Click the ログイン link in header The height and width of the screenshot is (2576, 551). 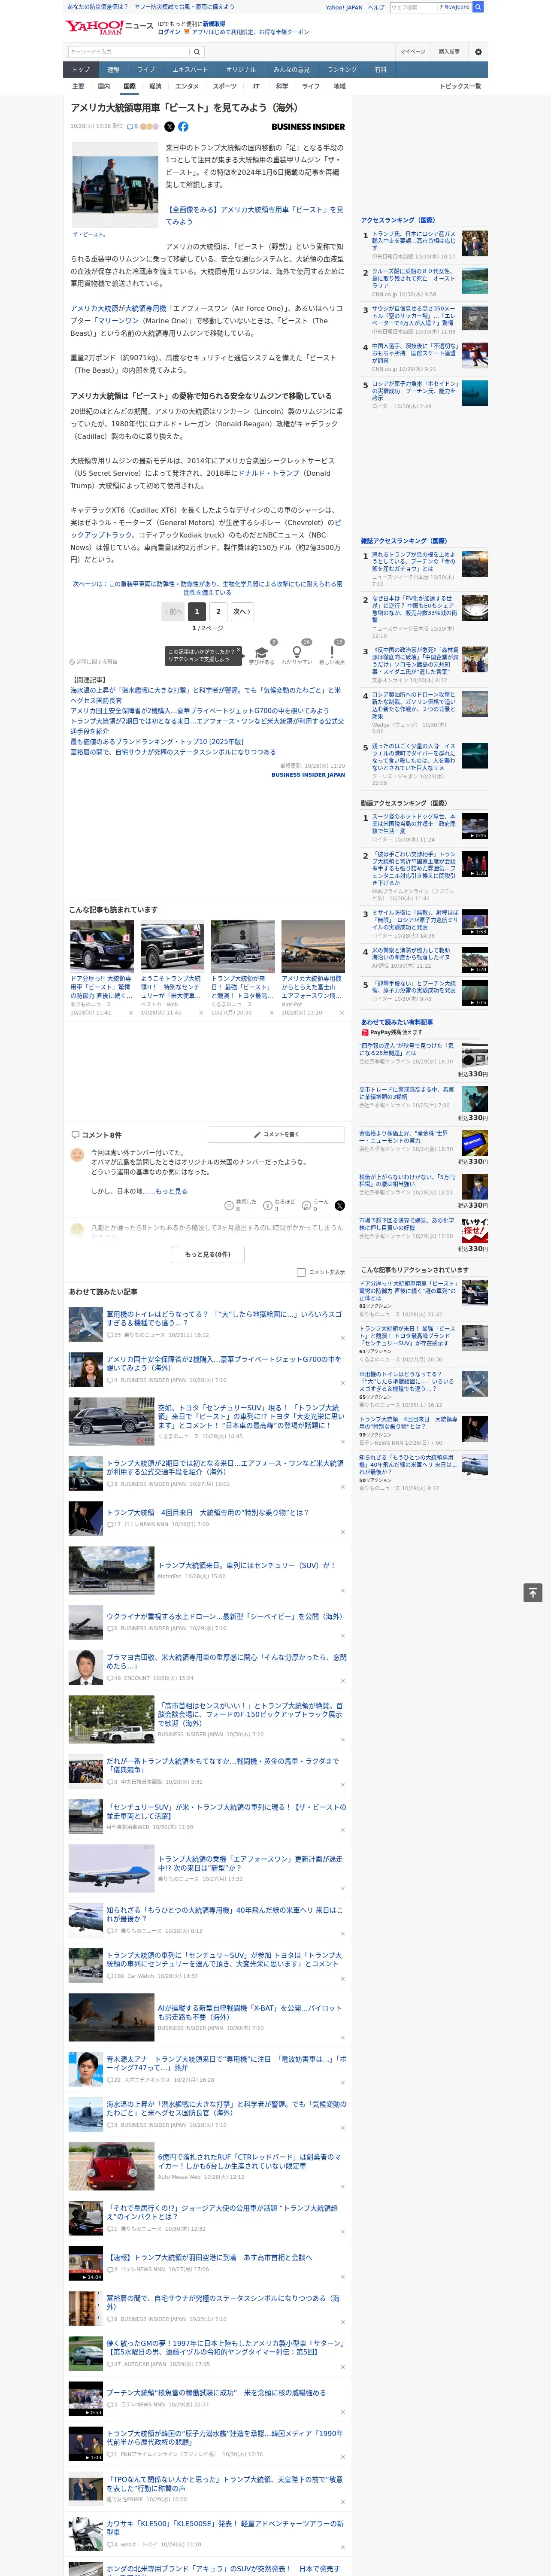point(169,32)
